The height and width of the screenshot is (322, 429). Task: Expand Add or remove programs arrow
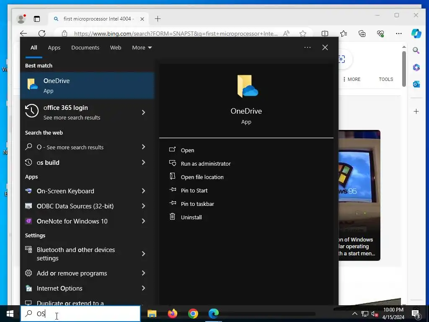(x=143, y=273)
